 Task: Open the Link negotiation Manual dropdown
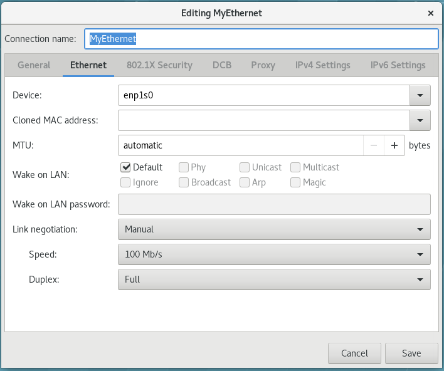pyautogui.click(x=274, y=229)
